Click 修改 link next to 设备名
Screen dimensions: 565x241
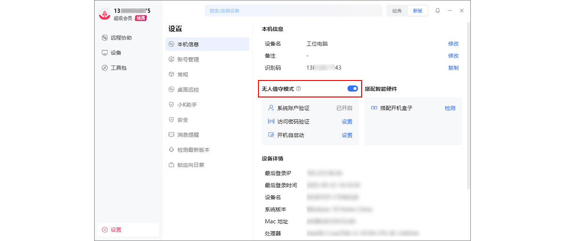453,44
